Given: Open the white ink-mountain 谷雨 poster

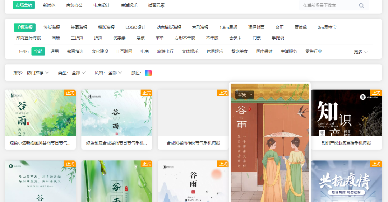Looking at the screenshot, I should [193, 181].
